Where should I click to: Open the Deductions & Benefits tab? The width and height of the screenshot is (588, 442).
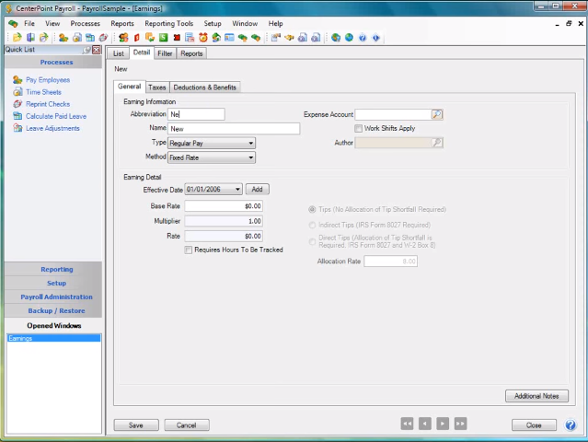point(205,87)
